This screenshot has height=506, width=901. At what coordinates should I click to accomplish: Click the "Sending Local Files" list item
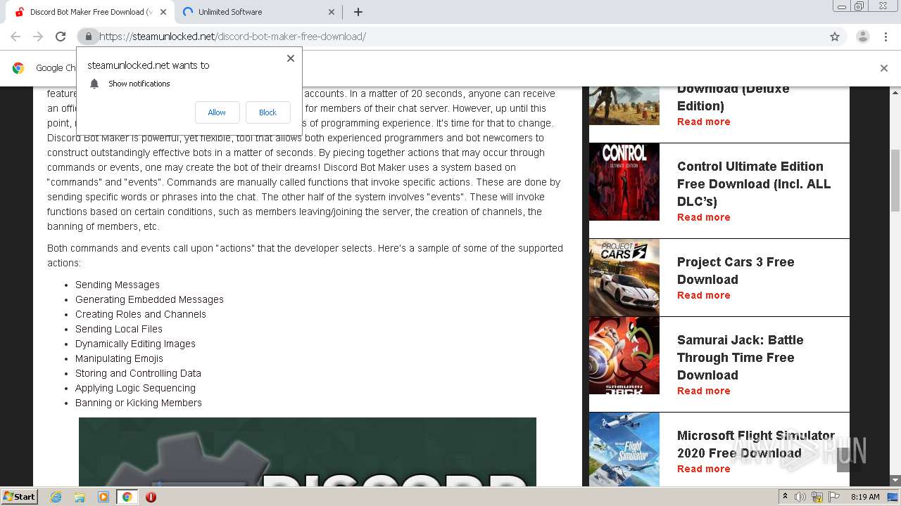tap(119, 329)
